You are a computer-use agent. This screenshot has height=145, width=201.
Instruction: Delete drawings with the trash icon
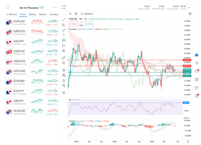pos(64,93)
